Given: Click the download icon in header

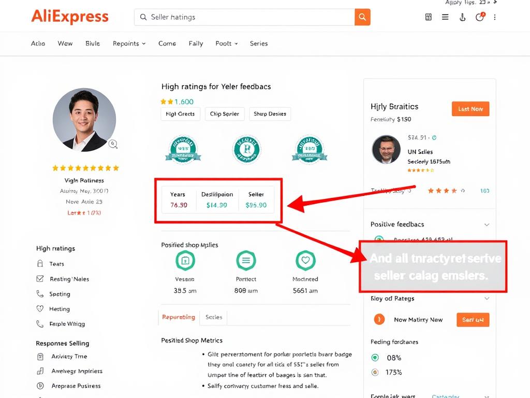Looking at the screenshot, I should (462, 17).
